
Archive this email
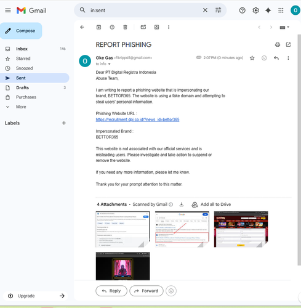pyautogui.click(x=98, y=27)
